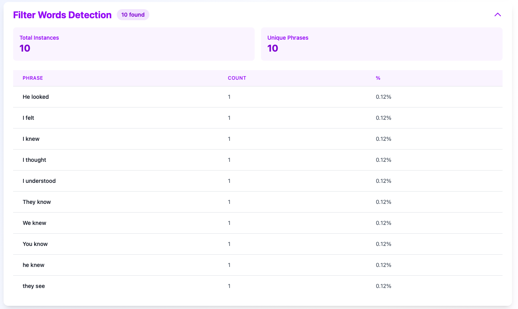Select the lowercase 'he knew' phrase row
This screenshot has height=309, width=518.
coord(34,265)
